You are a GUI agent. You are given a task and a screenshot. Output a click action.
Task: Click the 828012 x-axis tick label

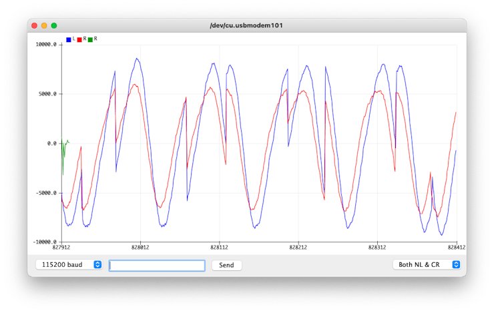click(x=140, y=247)
